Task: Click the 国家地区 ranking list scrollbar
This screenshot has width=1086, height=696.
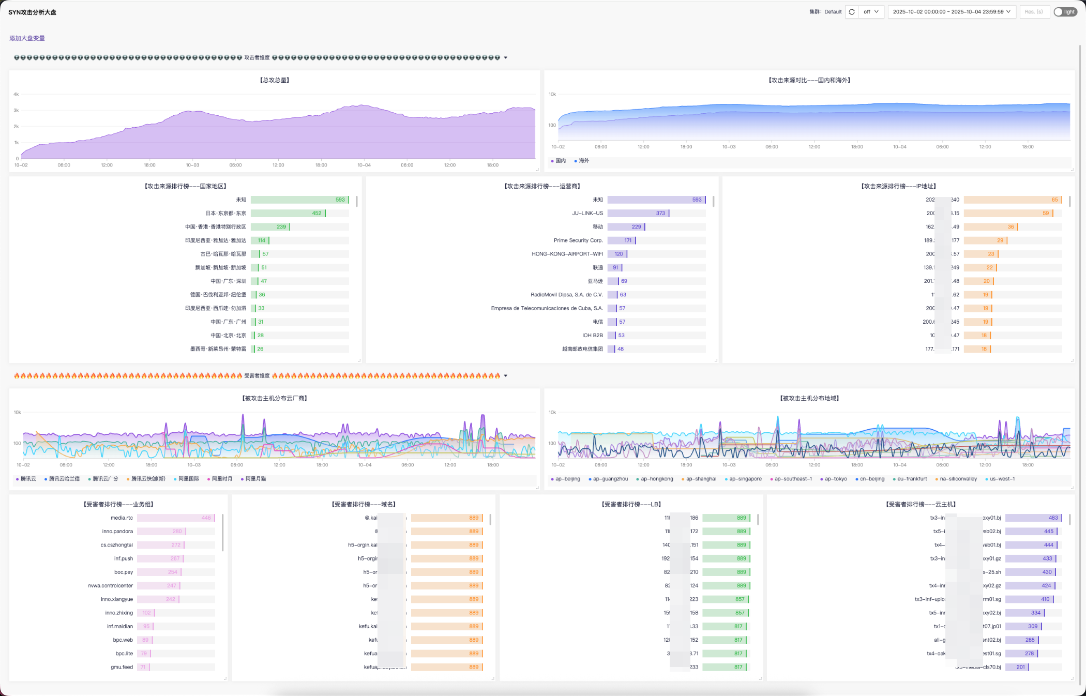Action: point(357,201)
